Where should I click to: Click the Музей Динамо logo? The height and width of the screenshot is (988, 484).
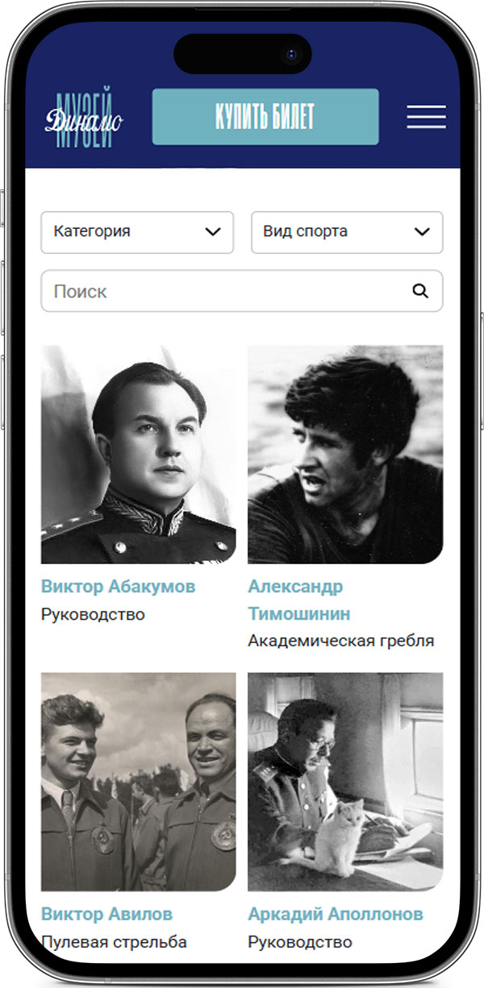(84, 118)
